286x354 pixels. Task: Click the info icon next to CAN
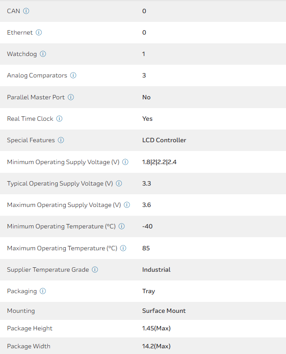click(26, 11)
